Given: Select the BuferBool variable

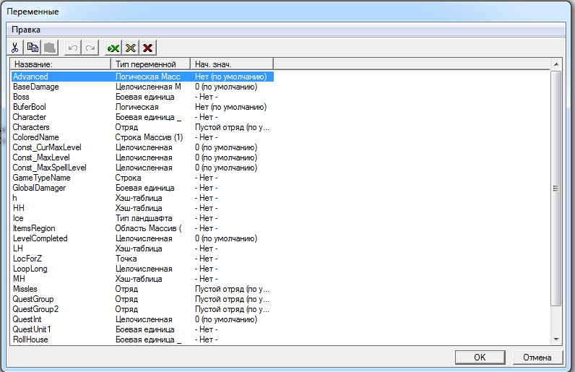Looking at the screenshot, I should point(30,107).
